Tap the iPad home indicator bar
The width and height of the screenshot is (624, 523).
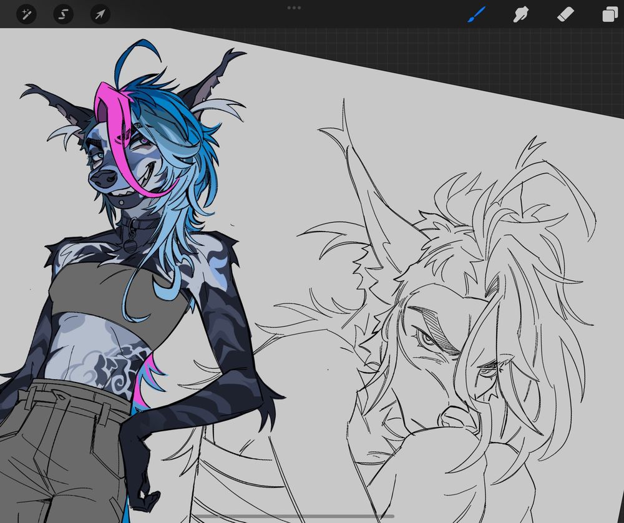[294, 516]
